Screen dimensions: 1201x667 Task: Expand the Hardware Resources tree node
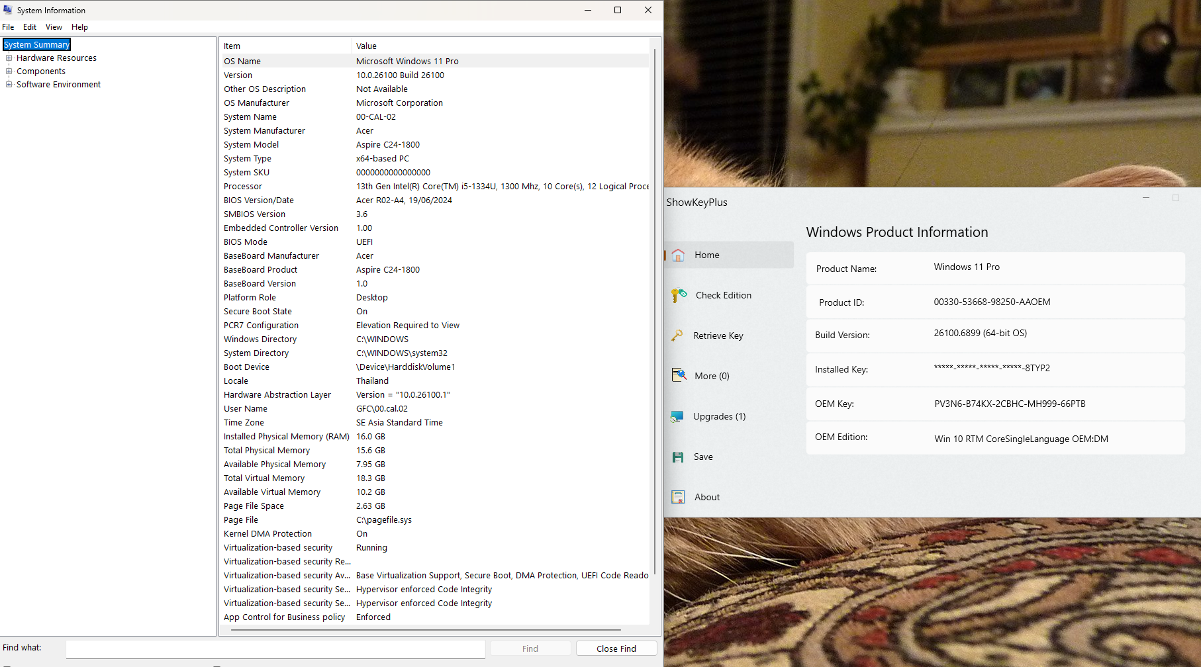9,58
